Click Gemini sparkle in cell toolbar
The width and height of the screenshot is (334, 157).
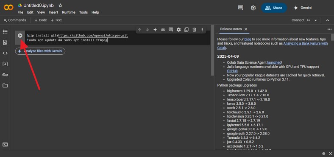pyautogui.click(x=155, y=30)
